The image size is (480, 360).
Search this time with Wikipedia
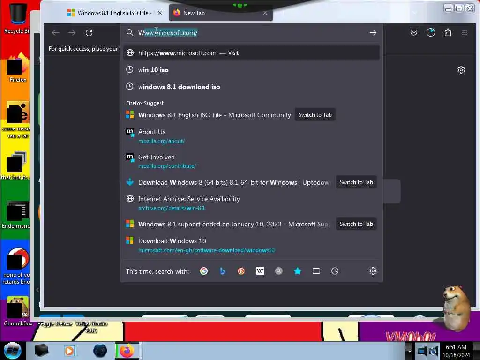pyautogui.click(x=260, y=271)
